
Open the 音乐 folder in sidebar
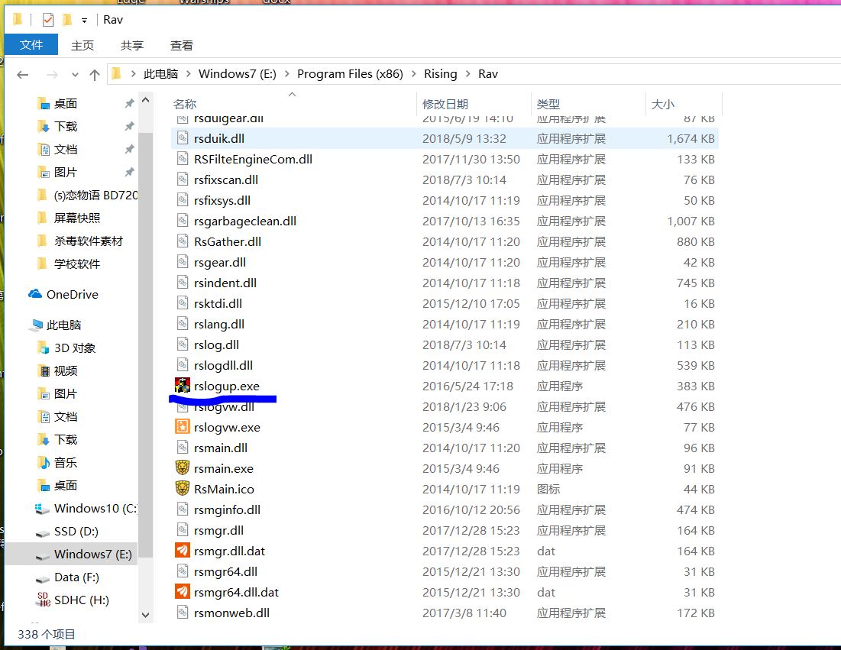click(x=58, y=463)
